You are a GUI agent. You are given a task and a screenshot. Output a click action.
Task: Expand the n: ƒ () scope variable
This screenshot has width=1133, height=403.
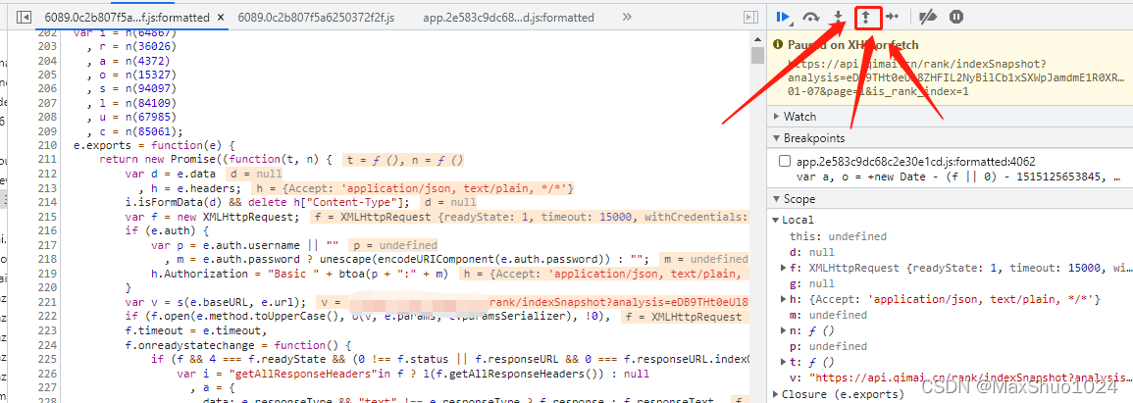[784, 330]
